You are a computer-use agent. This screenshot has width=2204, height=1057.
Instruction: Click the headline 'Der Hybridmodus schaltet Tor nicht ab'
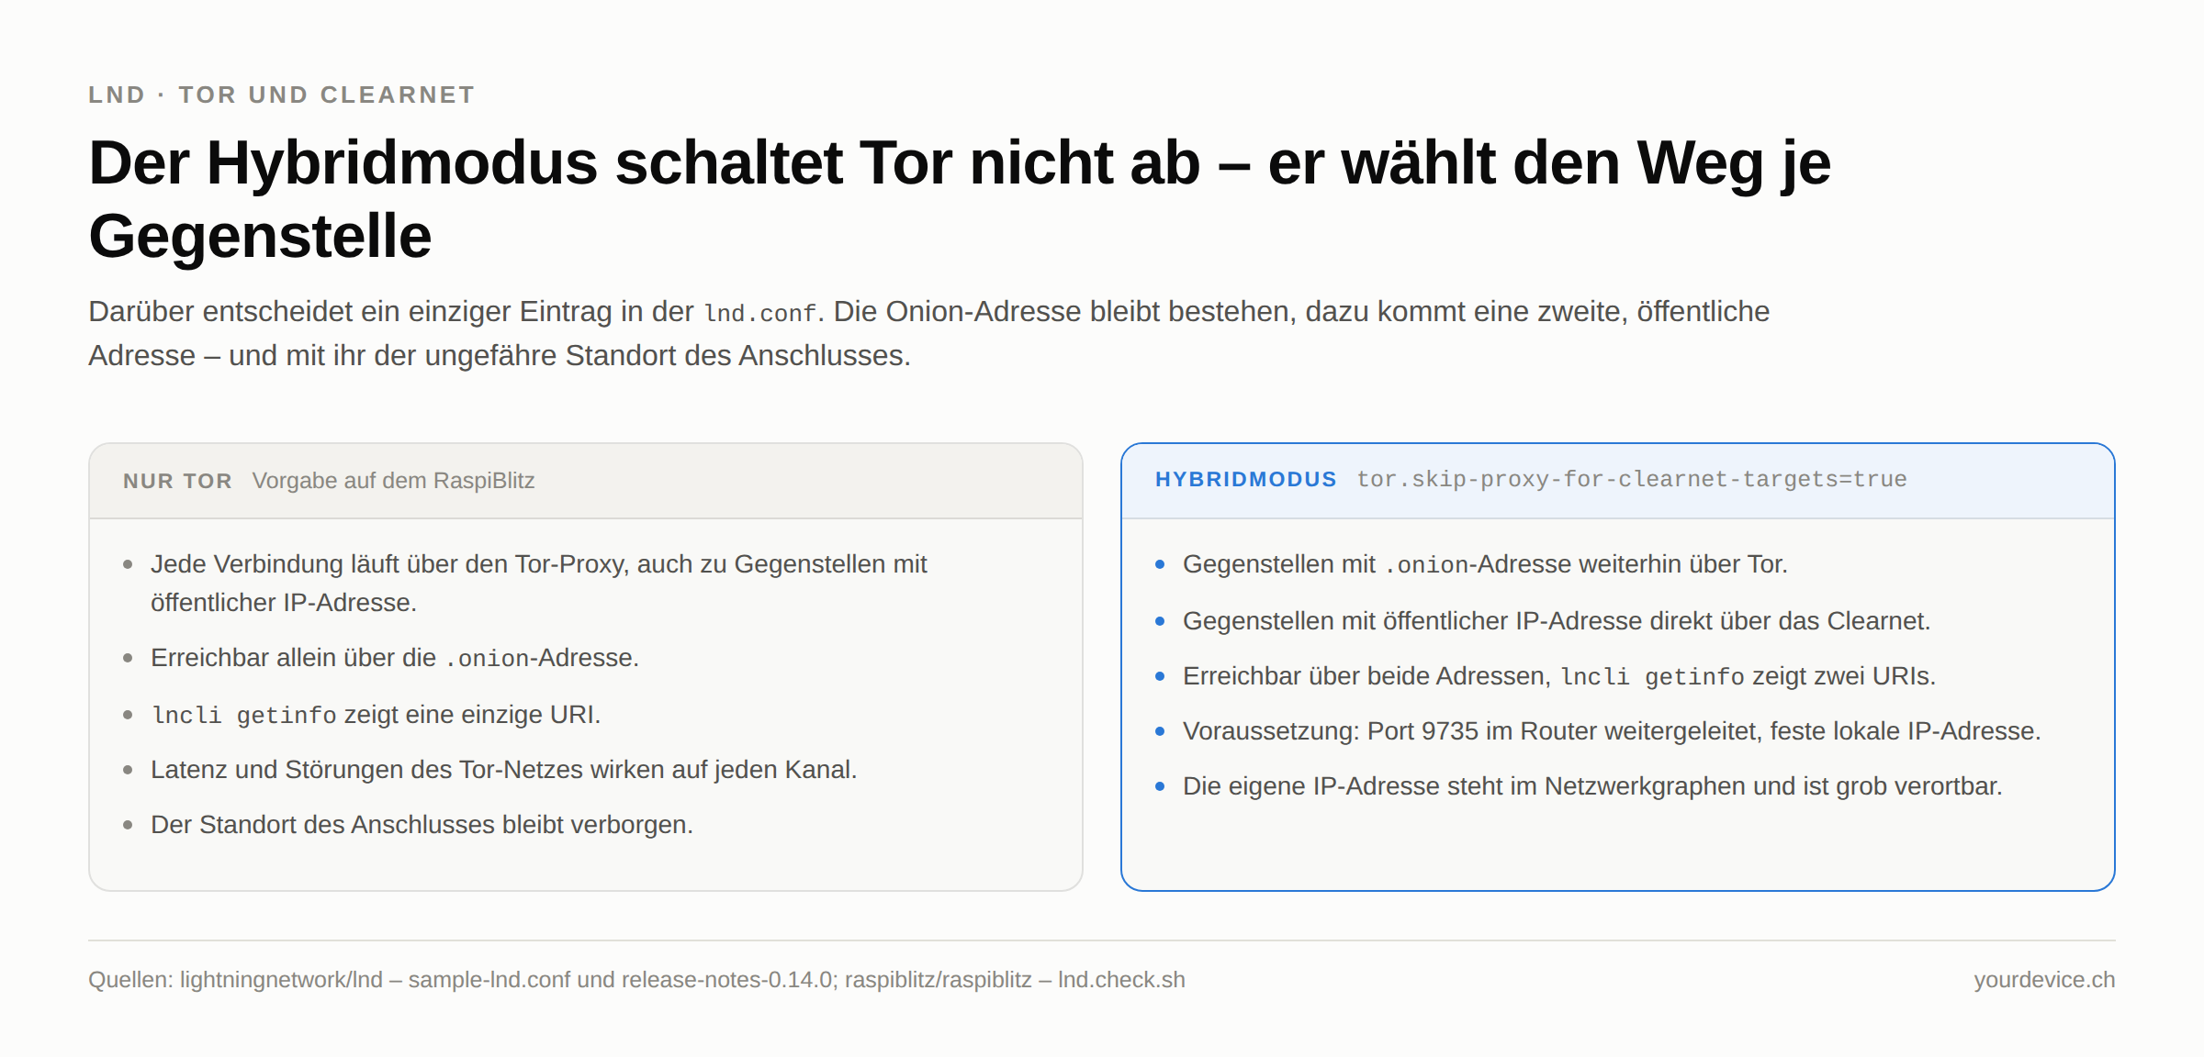click(x=644, y=163)
